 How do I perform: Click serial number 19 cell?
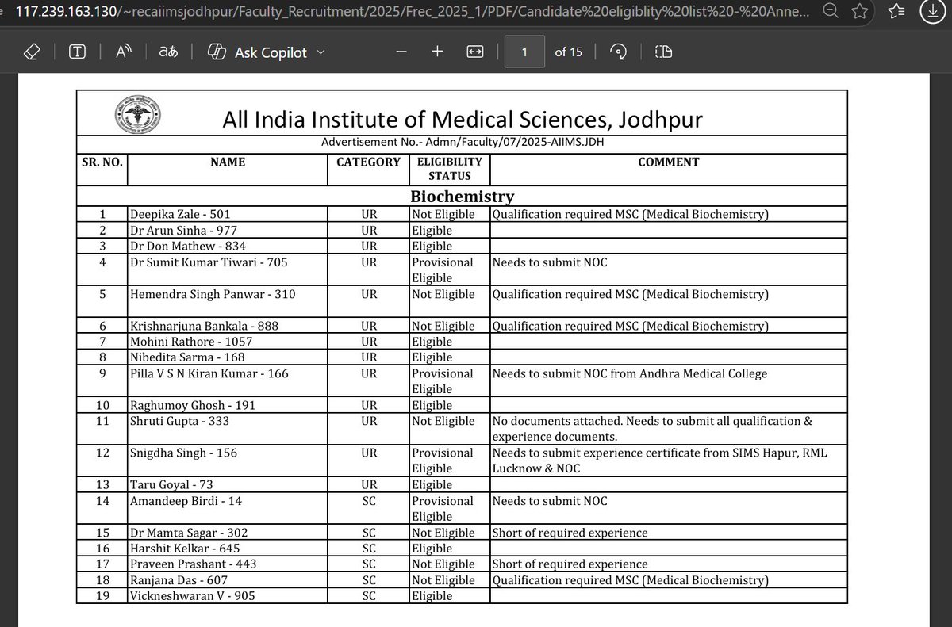point(102,596)
